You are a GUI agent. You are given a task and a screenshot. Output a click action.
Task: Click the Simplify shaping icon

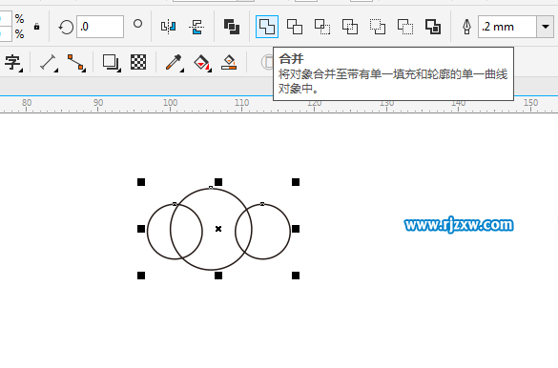[350, 27]
